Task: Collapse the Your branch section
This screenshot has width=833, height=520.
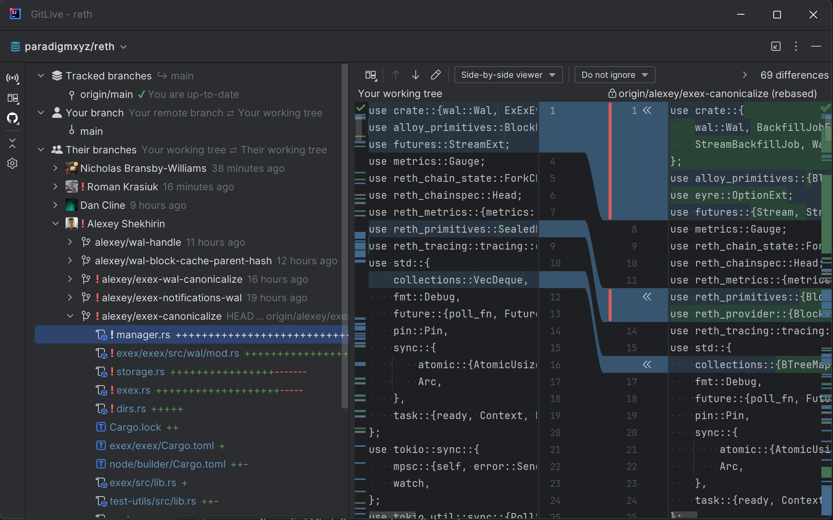Action: coord(41,113)
